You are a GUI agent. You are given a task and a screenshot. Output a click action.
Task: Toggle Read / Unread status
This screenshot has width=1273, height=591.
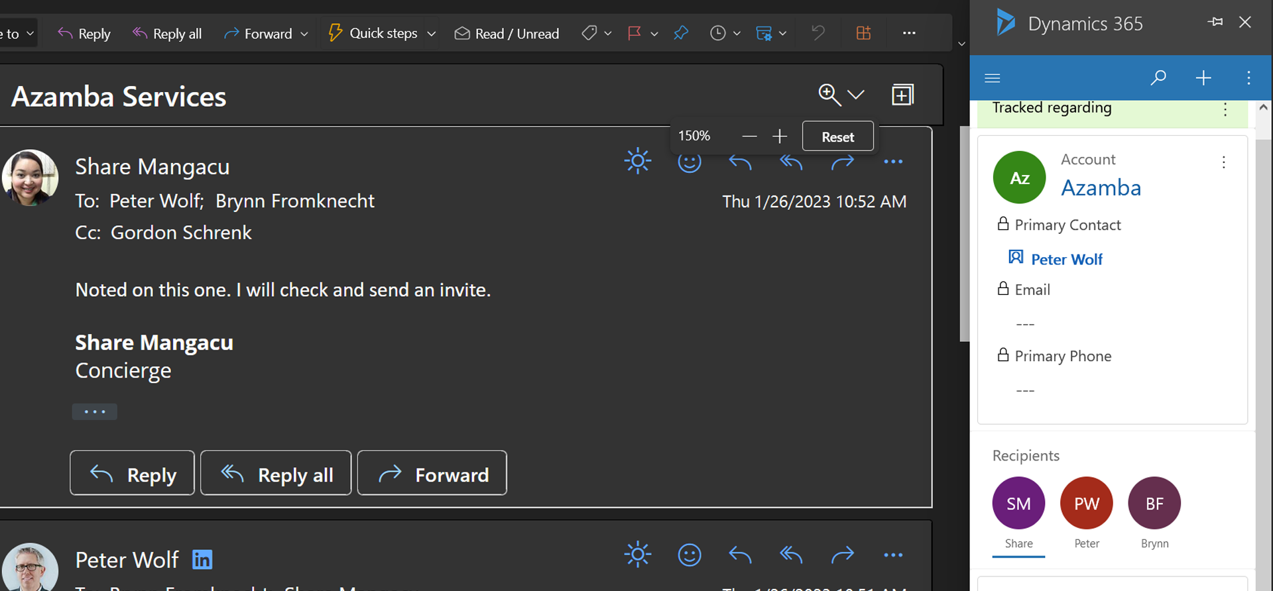[x=507, y=33]
